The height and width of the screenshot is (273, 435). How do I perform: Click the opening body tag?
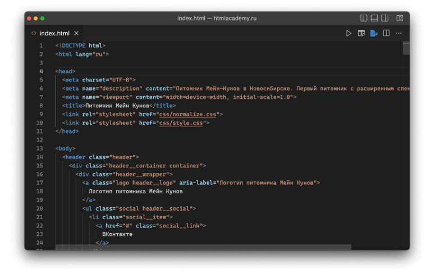(x=66, y=149)
